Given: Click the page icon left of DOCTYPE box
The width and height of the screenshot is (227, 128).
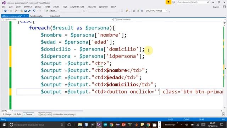Looking at the screenshot, I should tap(134, 11).
